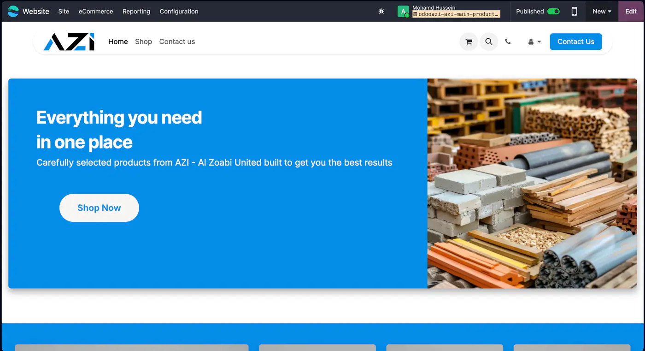
Task: Open the green user avatar
Action: [403, 12]
